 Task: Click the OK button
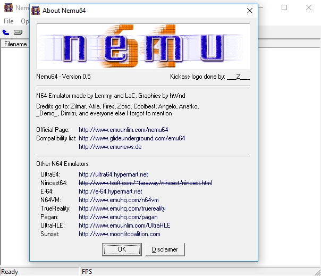(x=122, y=249)
